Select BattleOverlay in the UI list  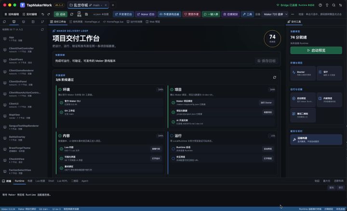click(23, 138)
